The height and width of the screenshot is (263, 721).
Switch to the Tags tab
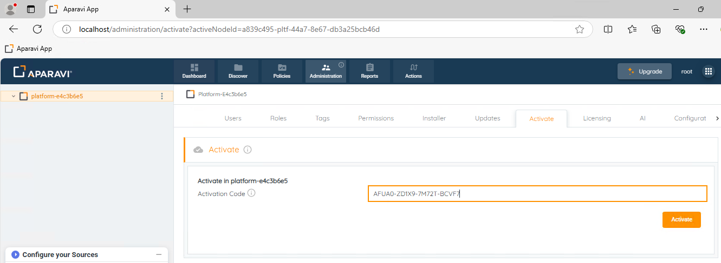coord(322,118)
